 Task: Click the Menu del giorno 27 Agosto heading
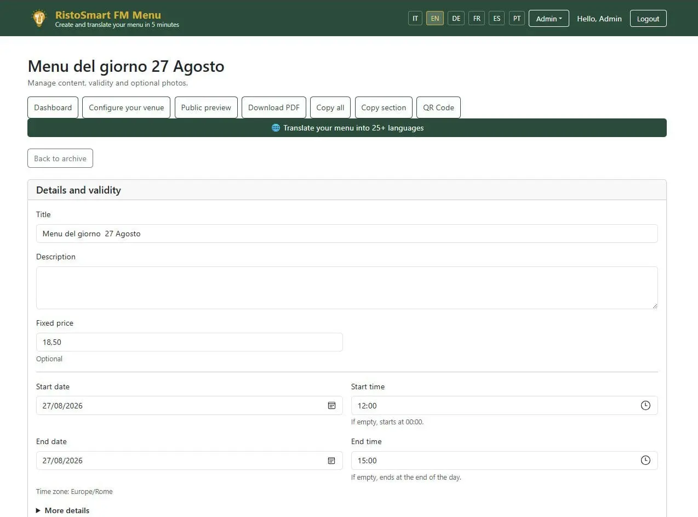[x=126, y=66]
